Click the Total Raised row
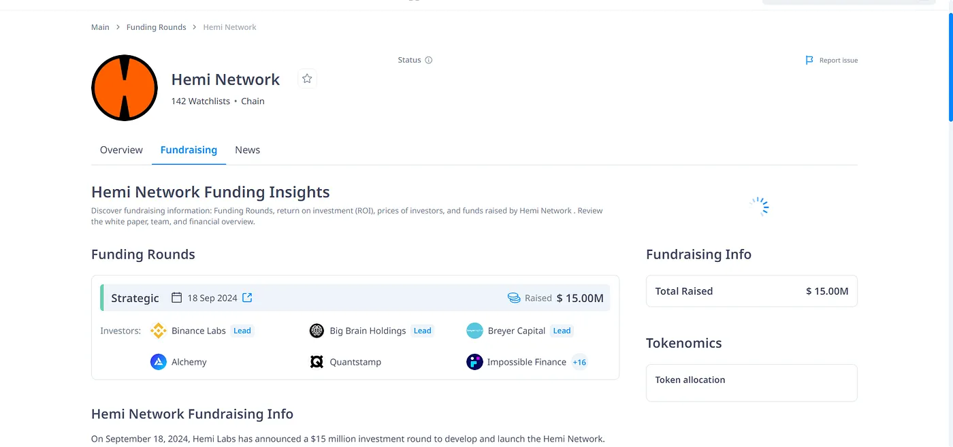This screenshot has height=447, width=953. (x=752, y=291)
